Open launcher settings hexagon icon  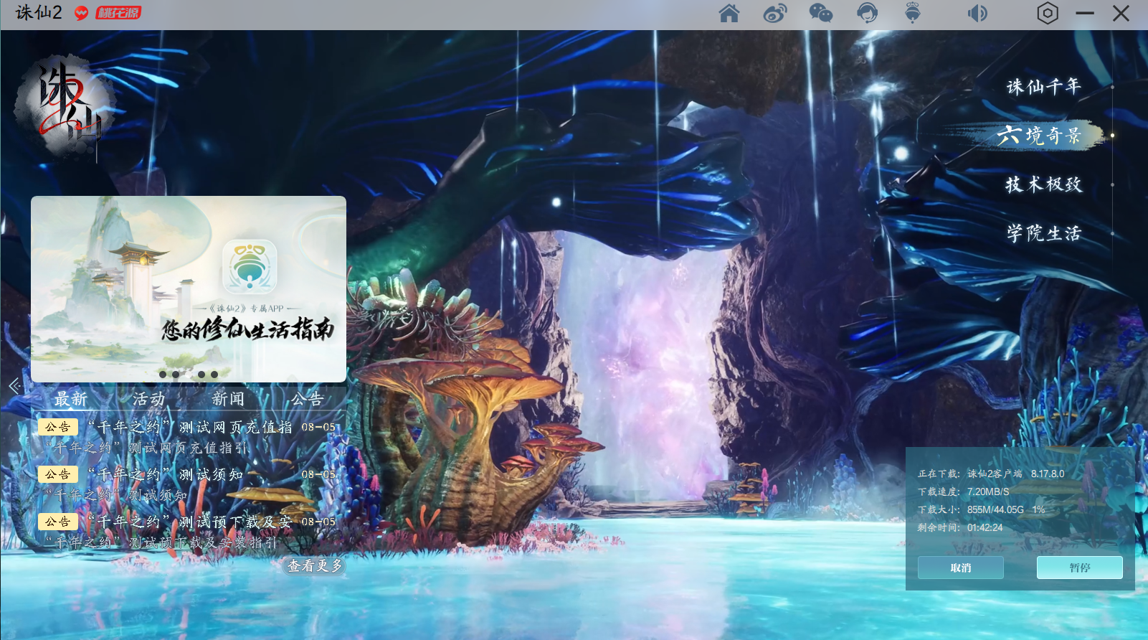coord(1048,14)
